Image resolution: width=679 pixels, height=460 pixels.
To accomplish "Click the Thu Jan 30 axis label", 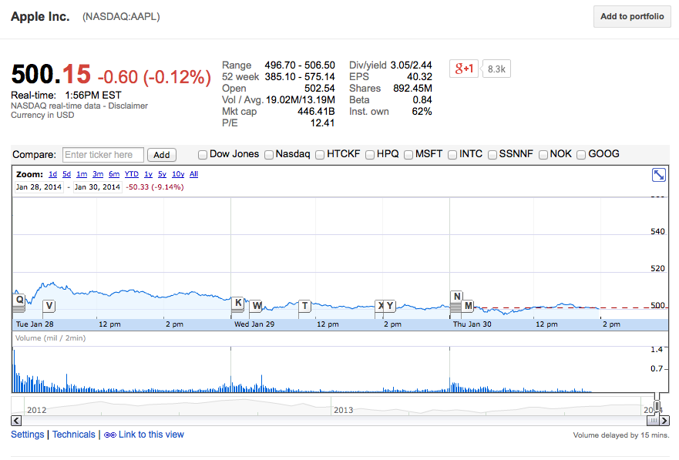I will coord(472,324).
